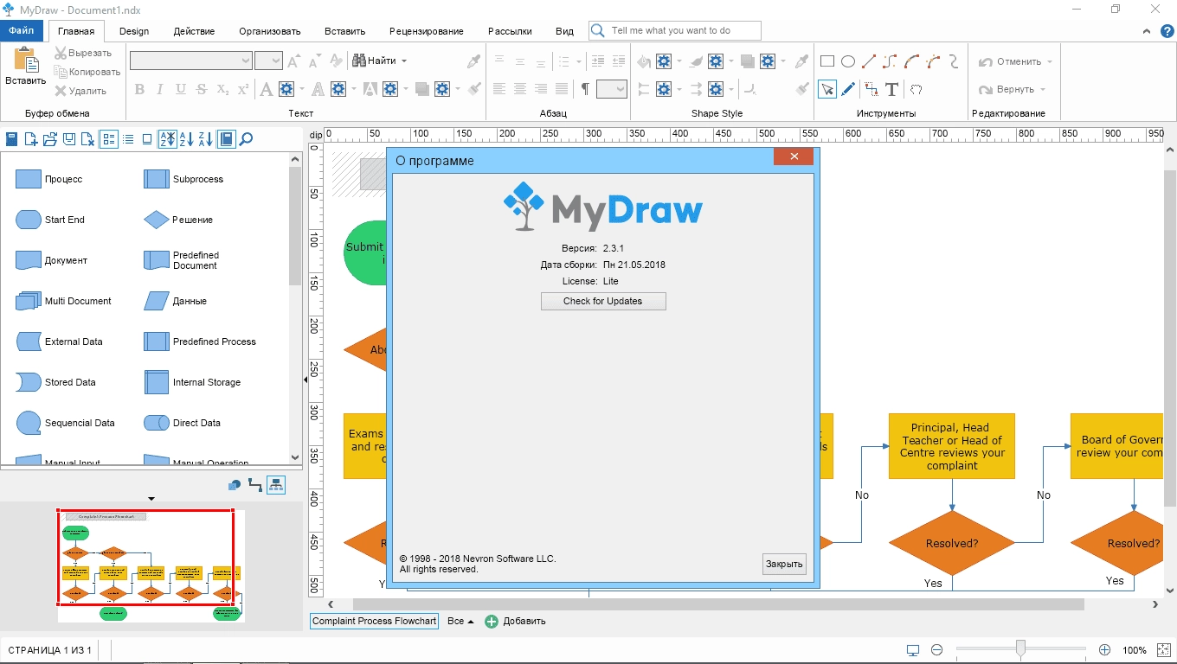Select the Rectangle drawing tool

pyautogui.click(x=826, y=61)
